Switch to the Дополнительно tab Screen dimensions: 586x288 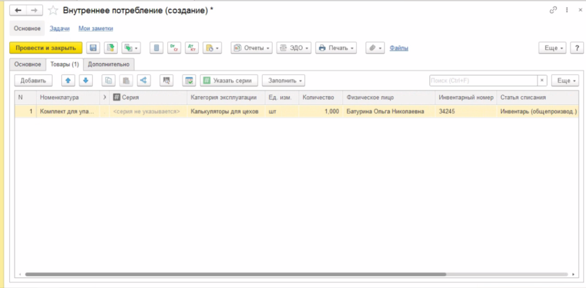pyautogui.click(x=109, y=64)
